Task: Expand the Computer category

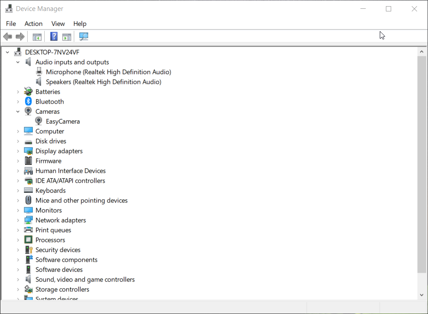Action: click(x=18, y=131)
